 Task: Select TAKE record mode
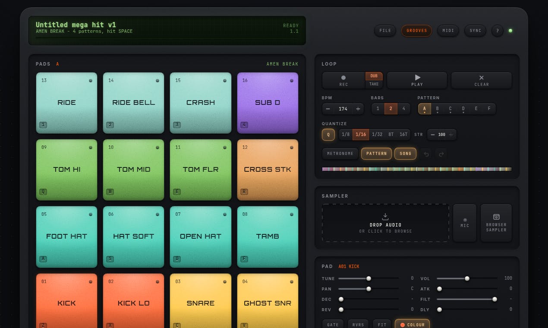tap(374, 85)
